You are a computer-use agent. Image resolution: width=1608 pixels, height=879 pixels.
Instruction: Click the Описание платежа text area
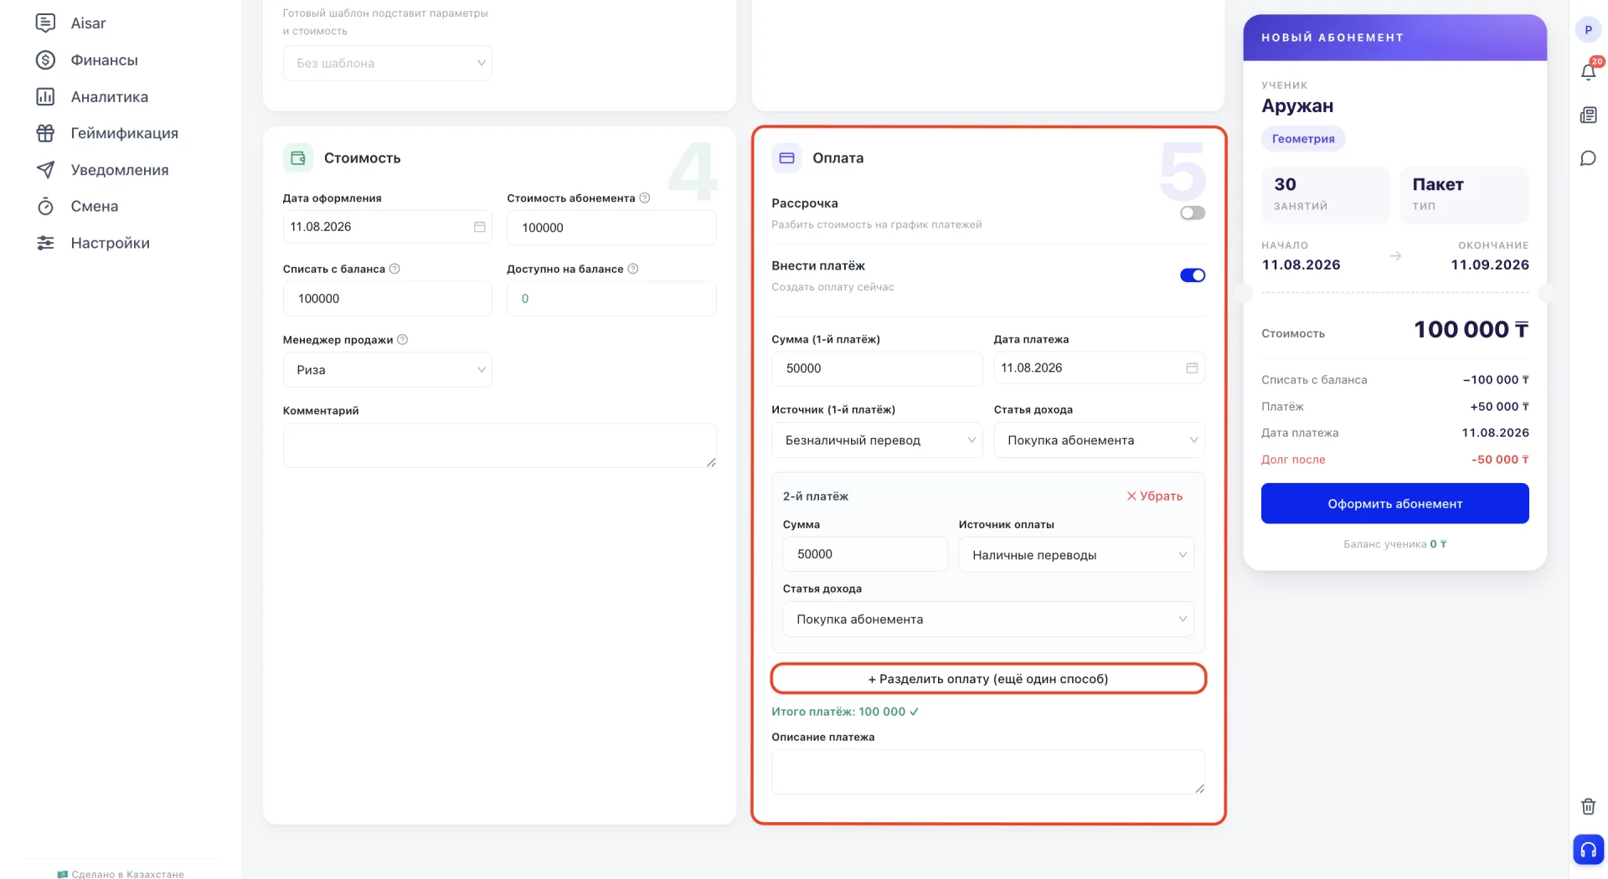click(988, 772)
